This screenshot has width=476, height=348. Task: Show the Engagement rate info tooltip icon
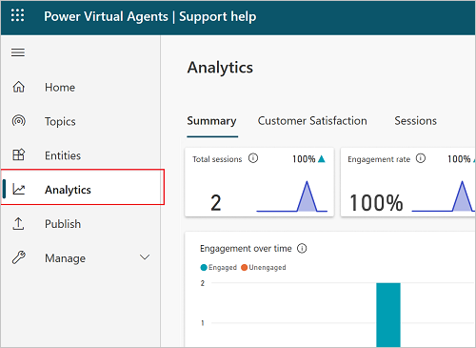421,158
